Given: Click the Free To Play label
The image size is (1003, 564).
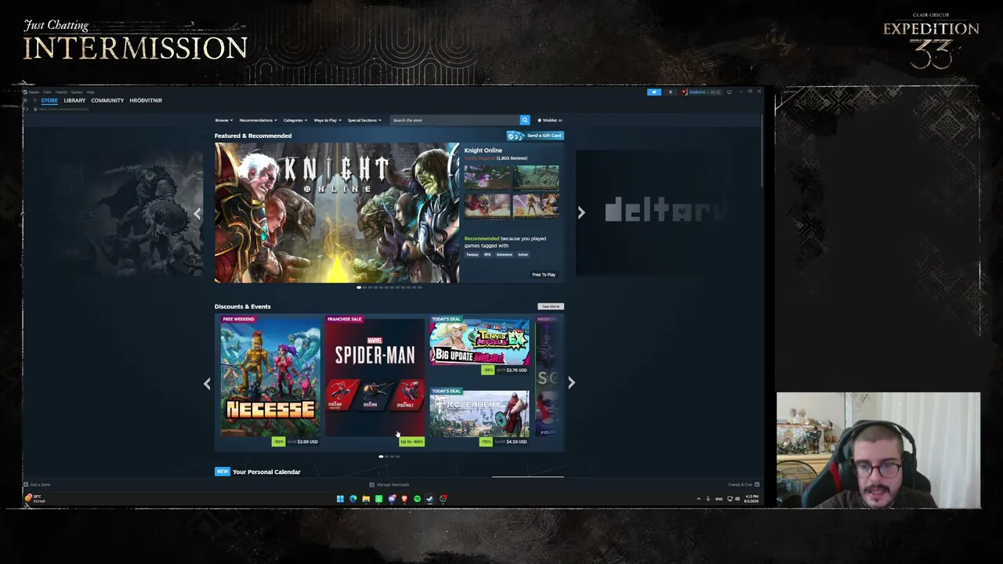Looking at the screenshot, I should [544, 275].
